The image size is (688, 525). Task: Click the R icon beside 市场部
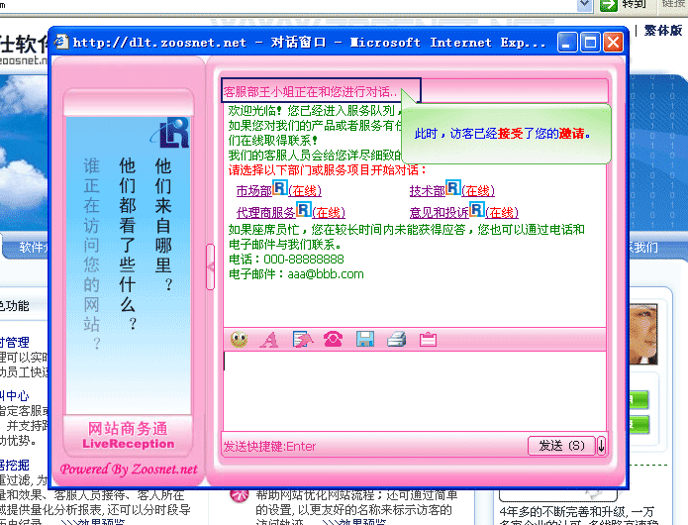(x=280, y=187)
